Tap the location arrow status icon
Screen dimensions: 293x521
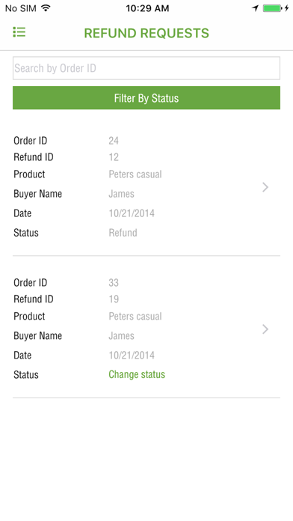[x=255, y=8]
